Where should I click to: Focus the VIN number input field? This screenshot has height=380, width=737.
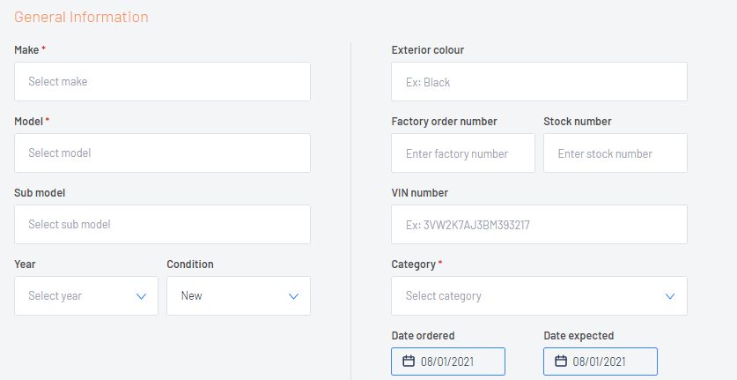(539, 224)
